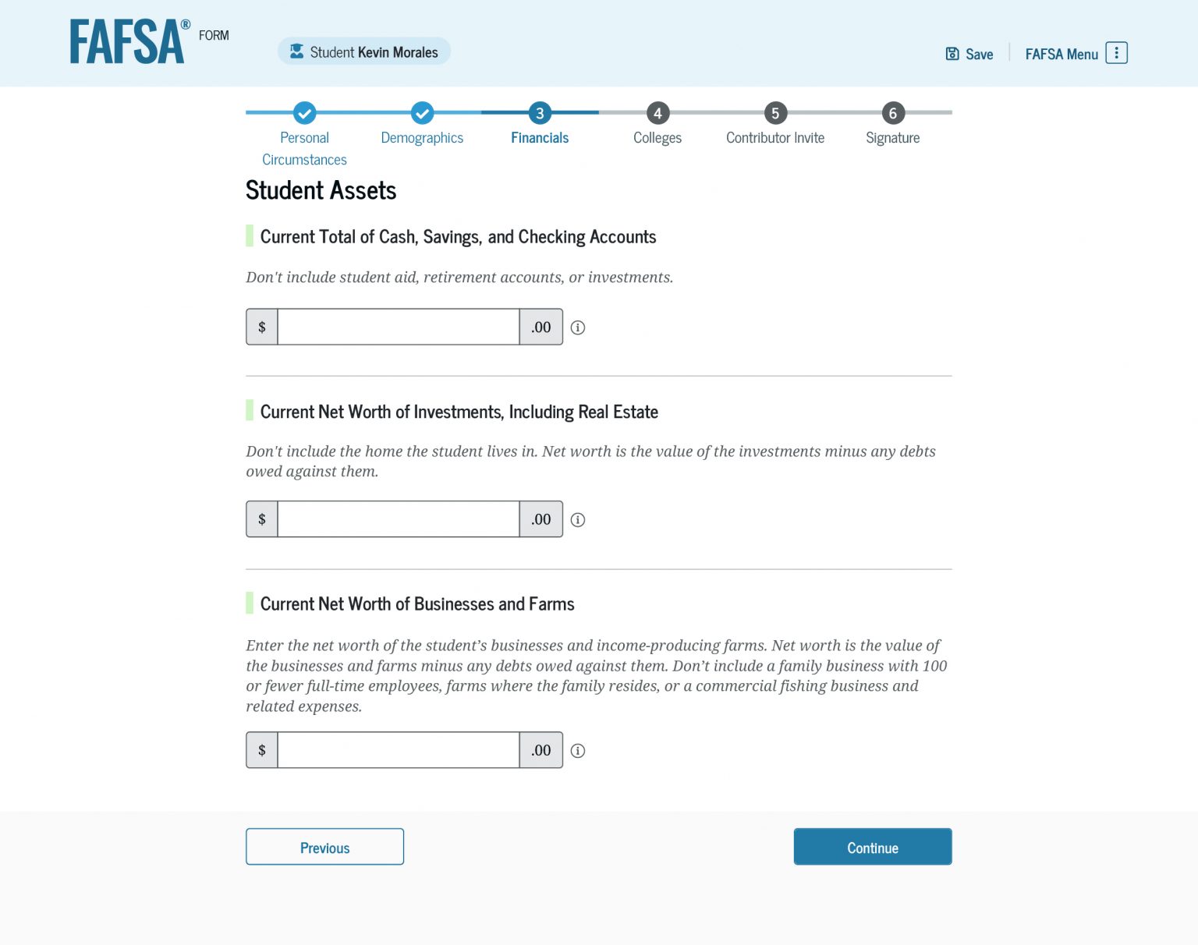Click inside the cash, savings, and checking input
Viewport: 1198px width, 945px height.
[x=398, y=327]
